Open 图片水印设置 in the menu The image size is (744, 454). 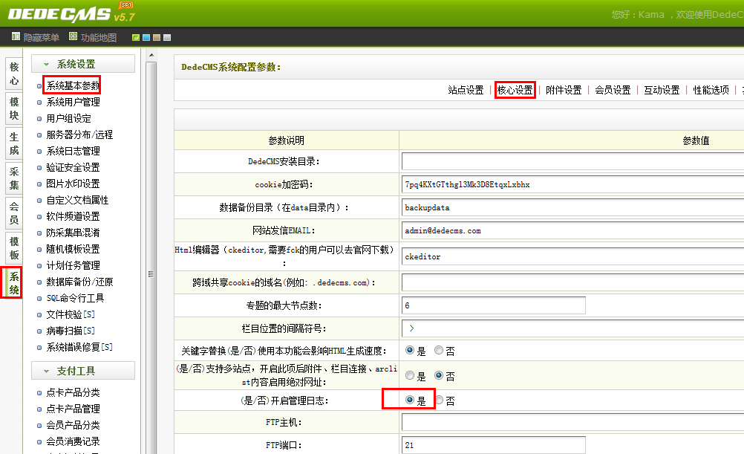73,184
